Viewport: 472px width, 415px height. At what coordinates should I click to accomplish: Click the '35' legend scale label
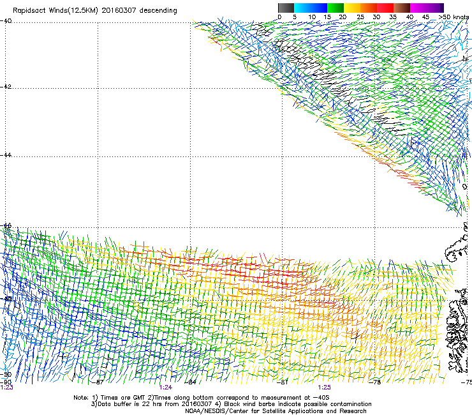[393, 17]
